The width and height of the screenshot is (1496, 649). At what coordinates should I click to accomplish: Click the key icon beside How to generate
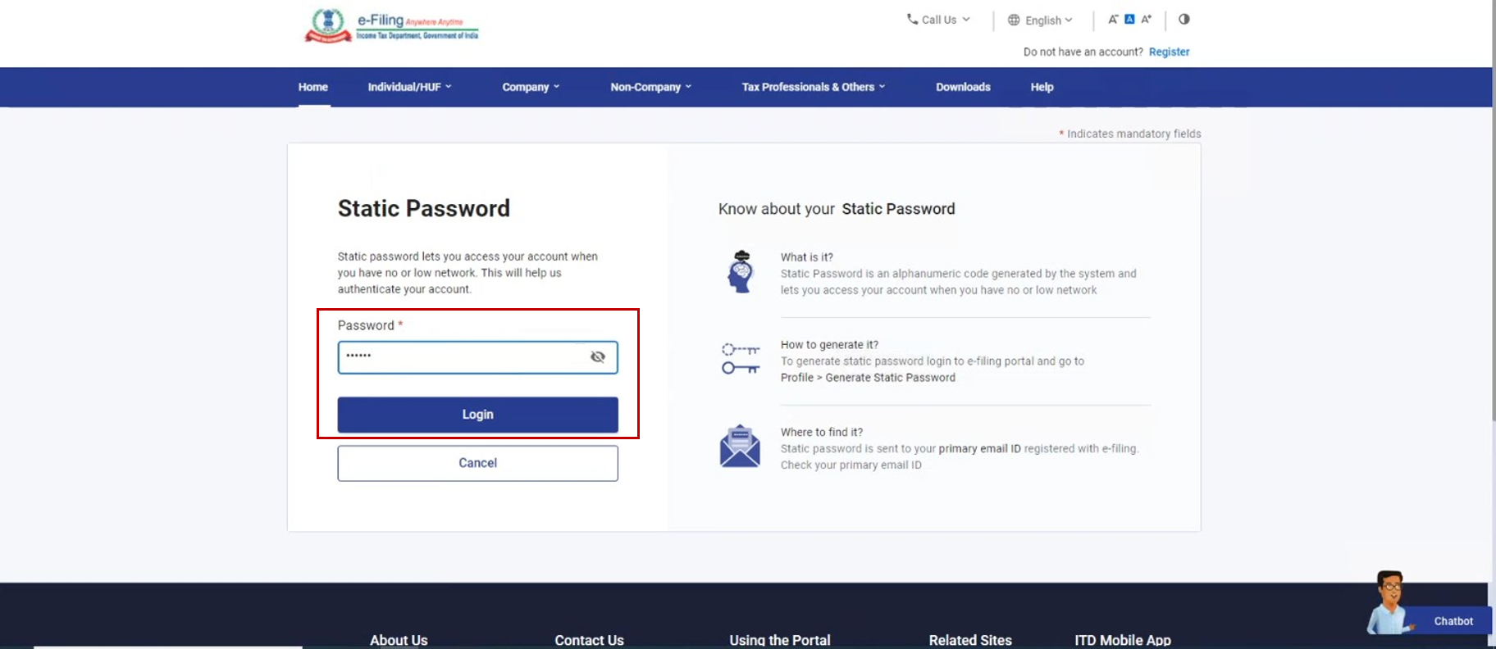(740, 359)
